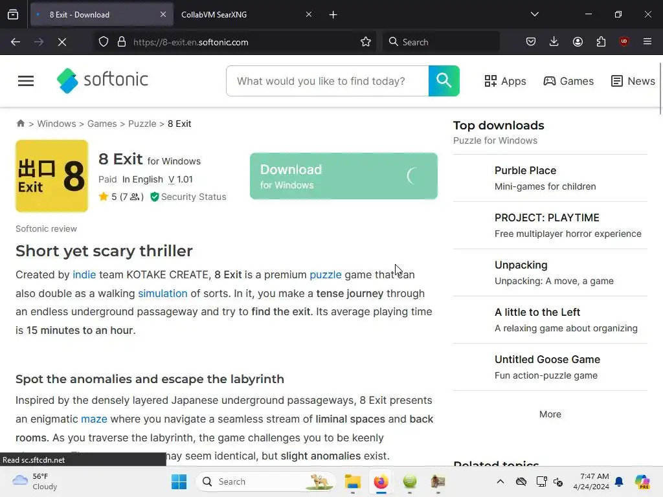Open the Windows Start menu

179,481
